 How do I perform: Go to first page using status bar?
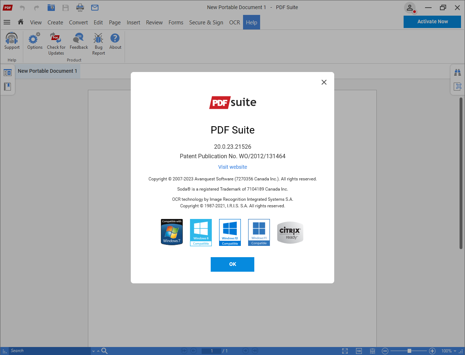184,351
